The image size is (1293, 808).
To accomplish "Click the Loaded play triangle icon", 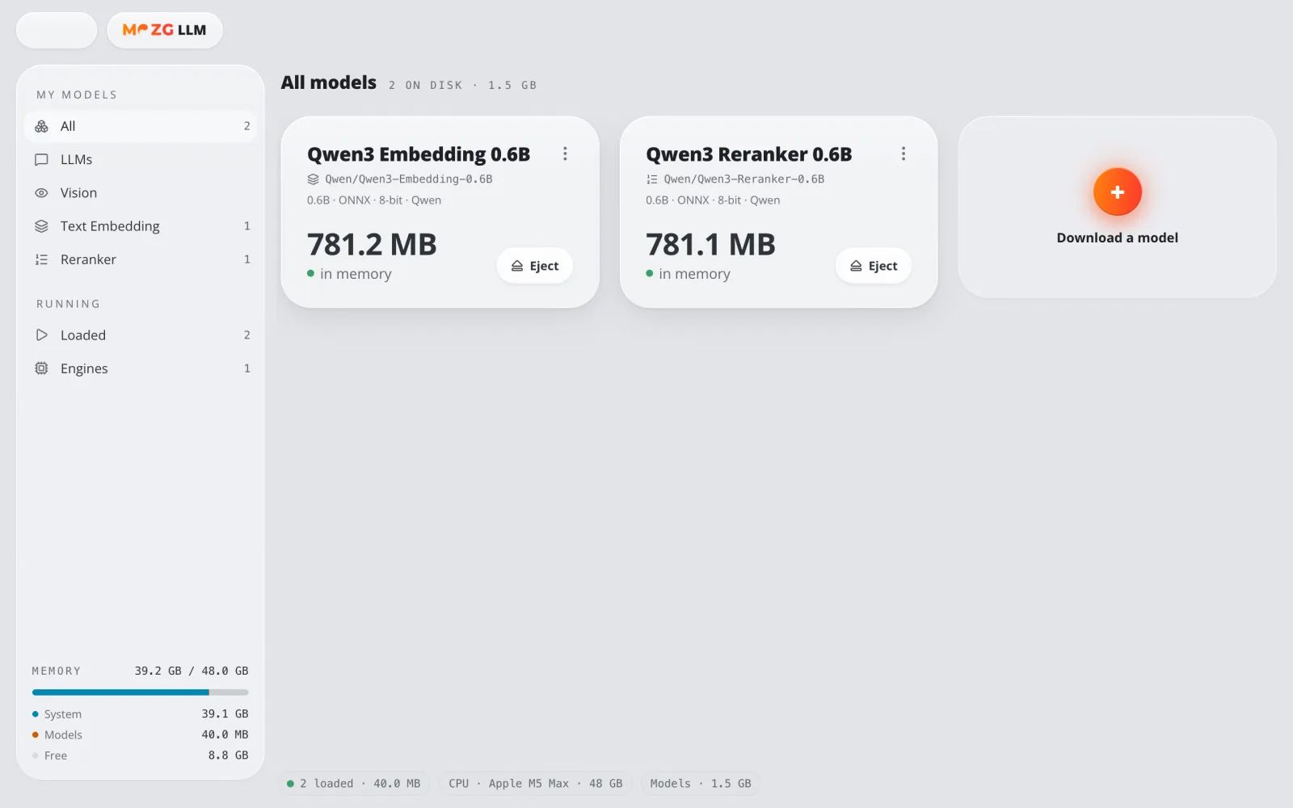I will point(41,335).
